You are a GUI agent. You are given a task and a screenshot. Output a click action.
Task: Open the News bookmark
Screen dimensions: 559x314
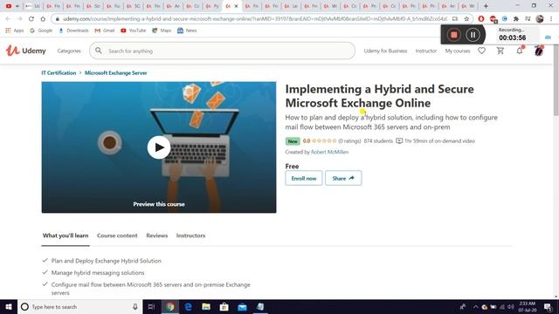click(187, 31)
